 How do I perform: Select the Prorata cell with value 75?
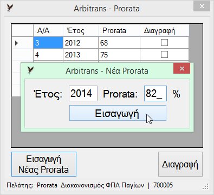click(119, 55)
